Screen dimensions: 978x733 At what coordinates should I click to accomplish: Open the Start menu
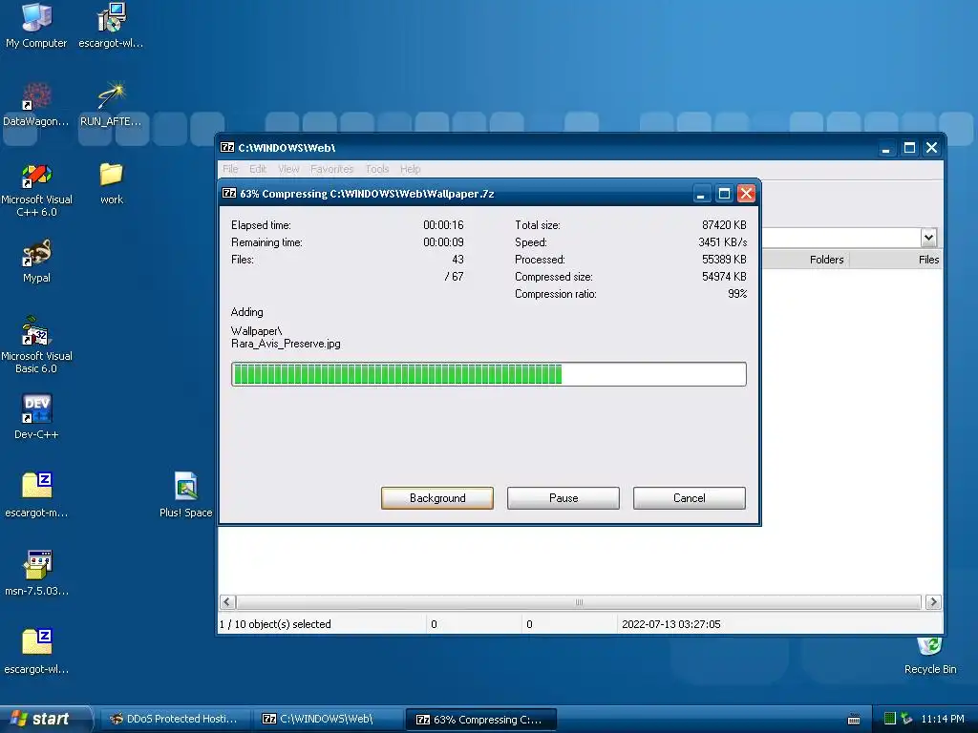click(45, 719)
